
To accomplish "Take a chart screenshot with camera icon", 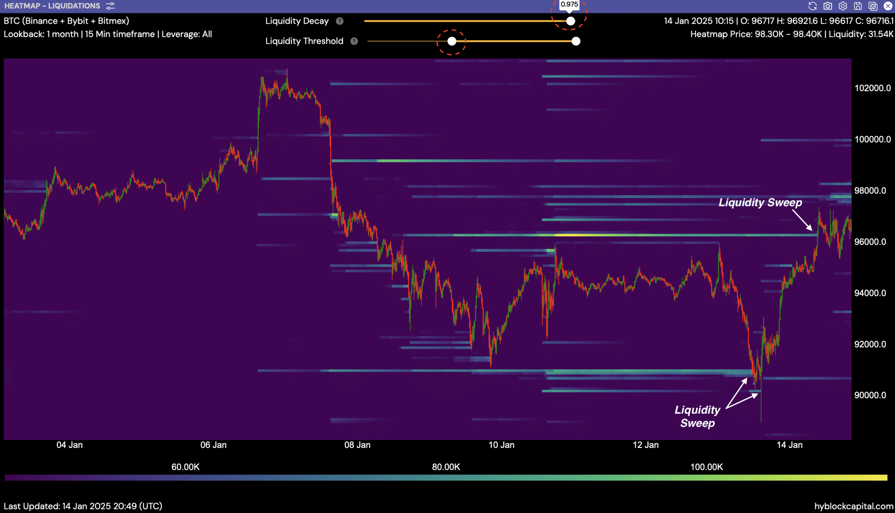I will pos(828,6).
